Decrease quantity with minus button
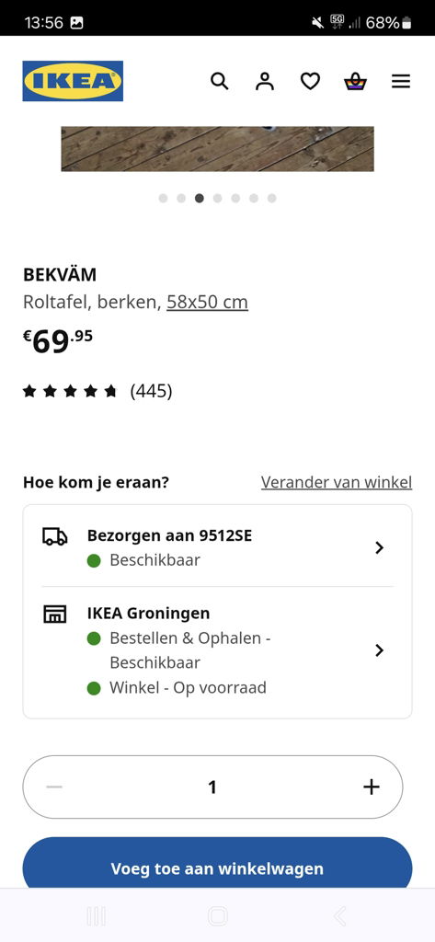Screen dimensions: 435x942 click(54, 787)
